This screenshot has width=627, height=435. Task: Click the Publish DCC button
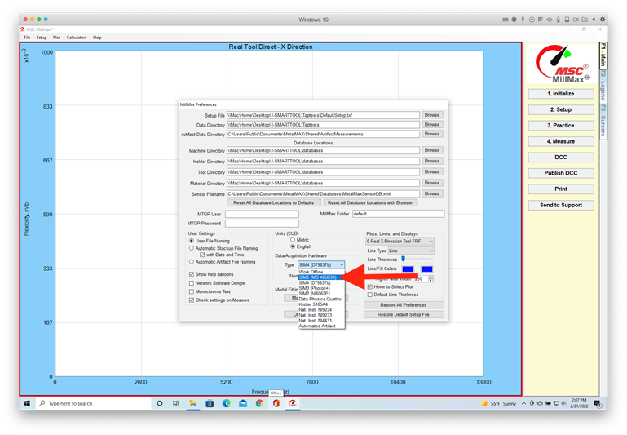pos(561,173)
